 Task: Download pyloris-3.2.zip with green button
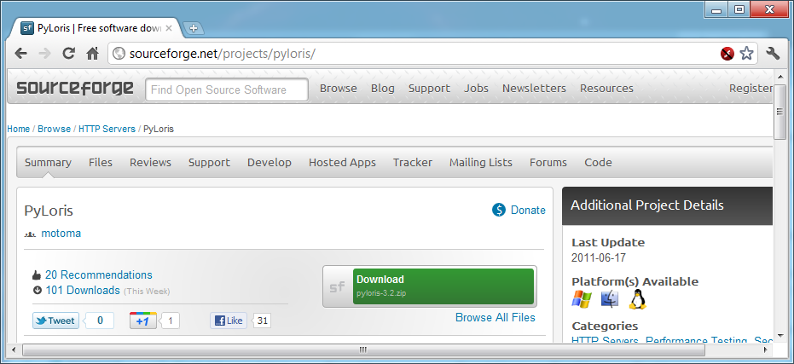point(443,286)
